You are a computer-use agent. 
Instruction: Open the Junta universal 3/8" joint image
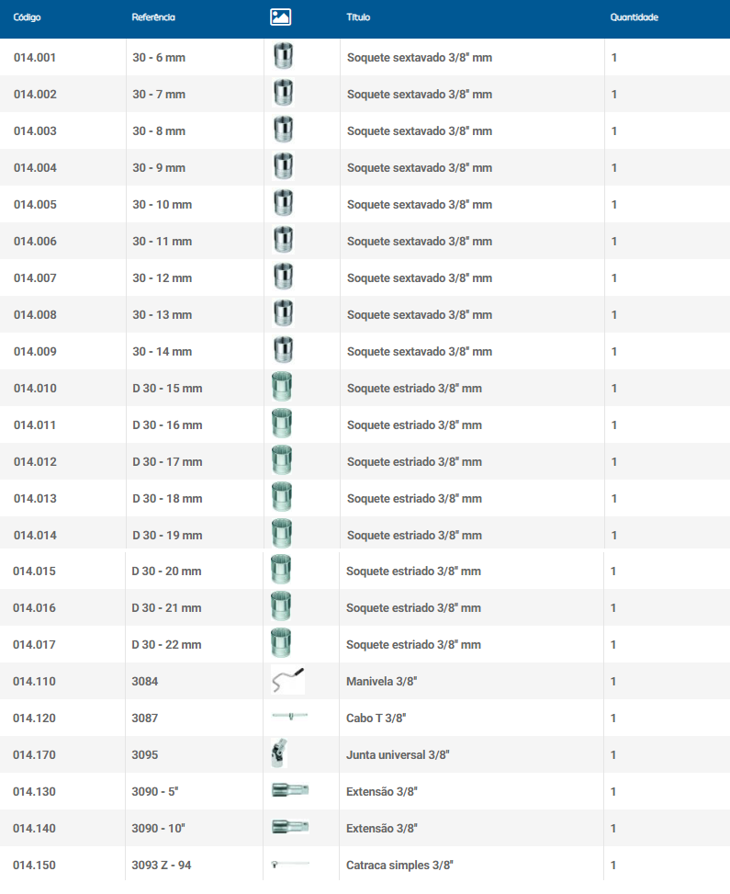pos(279,754)
